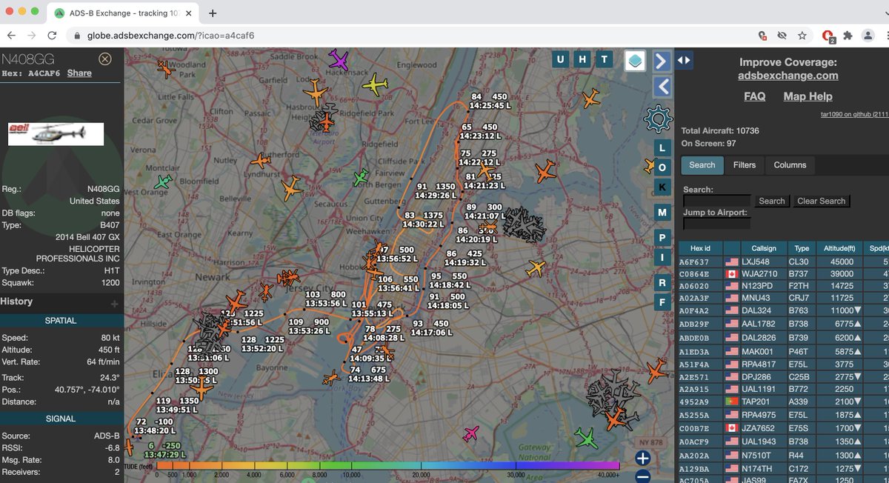Toggle the K map button

pyautogui.click(x=662, y=187)
